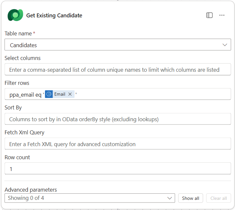Click the Fetch Xml Query field

(x=117, y=144)
